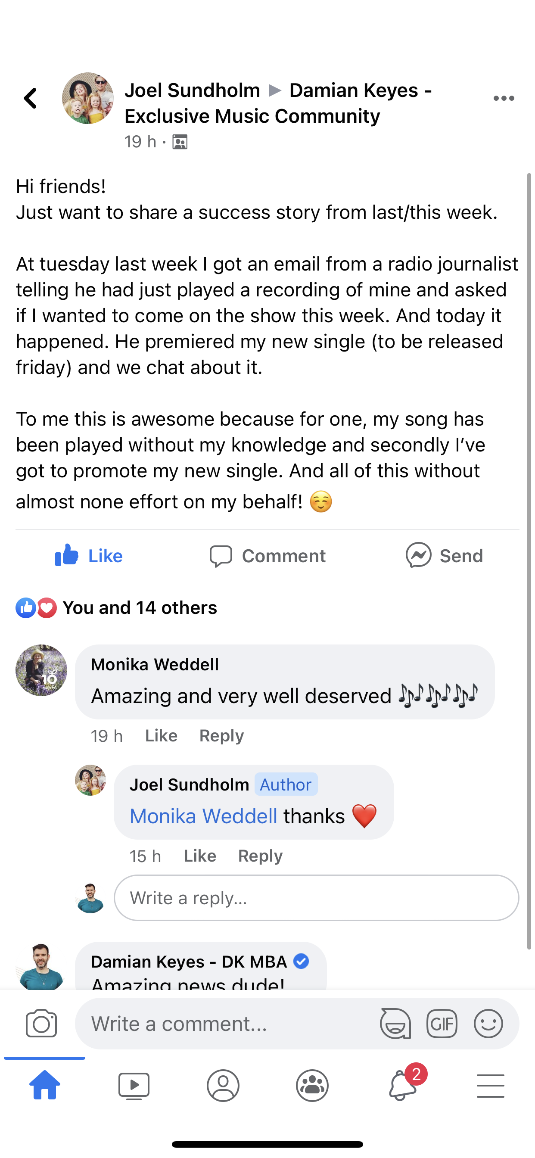535x1158 pixels.
Task: Open notifications bell with 2 badge
Action: pos(402,1085)
